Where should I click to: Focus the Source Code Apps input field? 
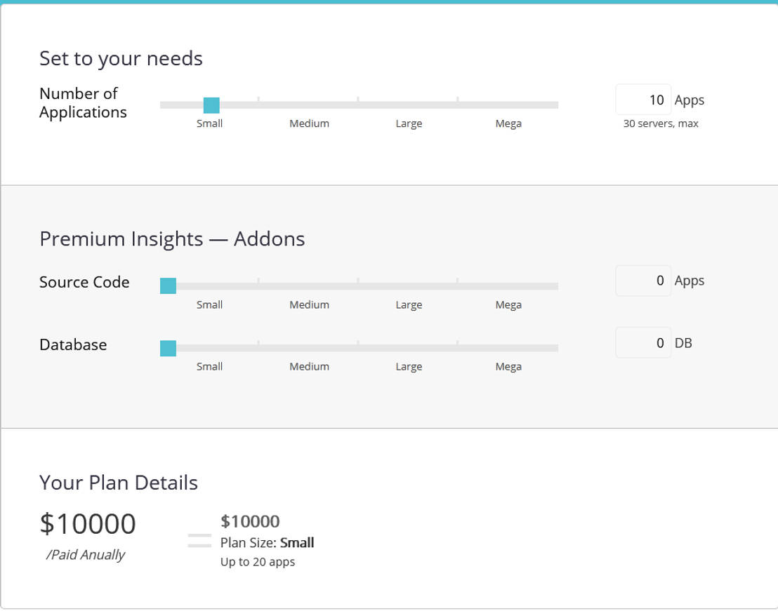coord(643,281)
